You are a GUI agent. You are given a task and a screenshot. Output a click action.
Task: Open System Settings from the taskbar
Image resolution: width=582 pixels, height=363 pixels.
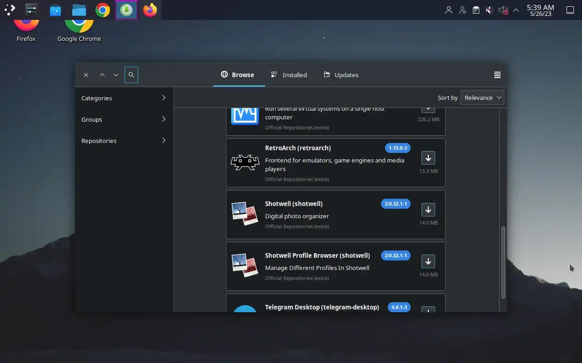(x=32, y=10)
